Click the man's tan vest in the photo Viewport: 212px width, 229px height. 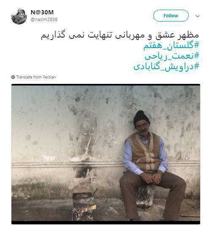coord(145,152)
